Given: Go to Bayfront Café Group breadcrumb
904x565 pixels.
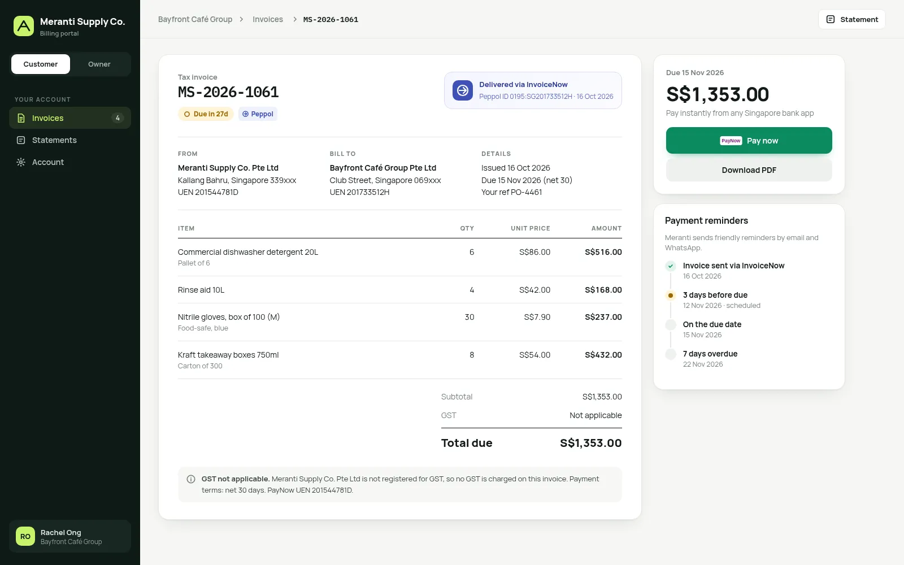Looking at the screenshot, I should pos(195,19).
